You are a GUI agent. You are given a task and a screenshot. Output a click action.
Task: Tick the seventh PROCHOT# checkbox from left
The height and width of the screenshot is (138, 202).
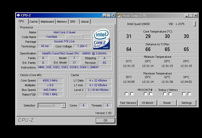click(x=184, y=94)
